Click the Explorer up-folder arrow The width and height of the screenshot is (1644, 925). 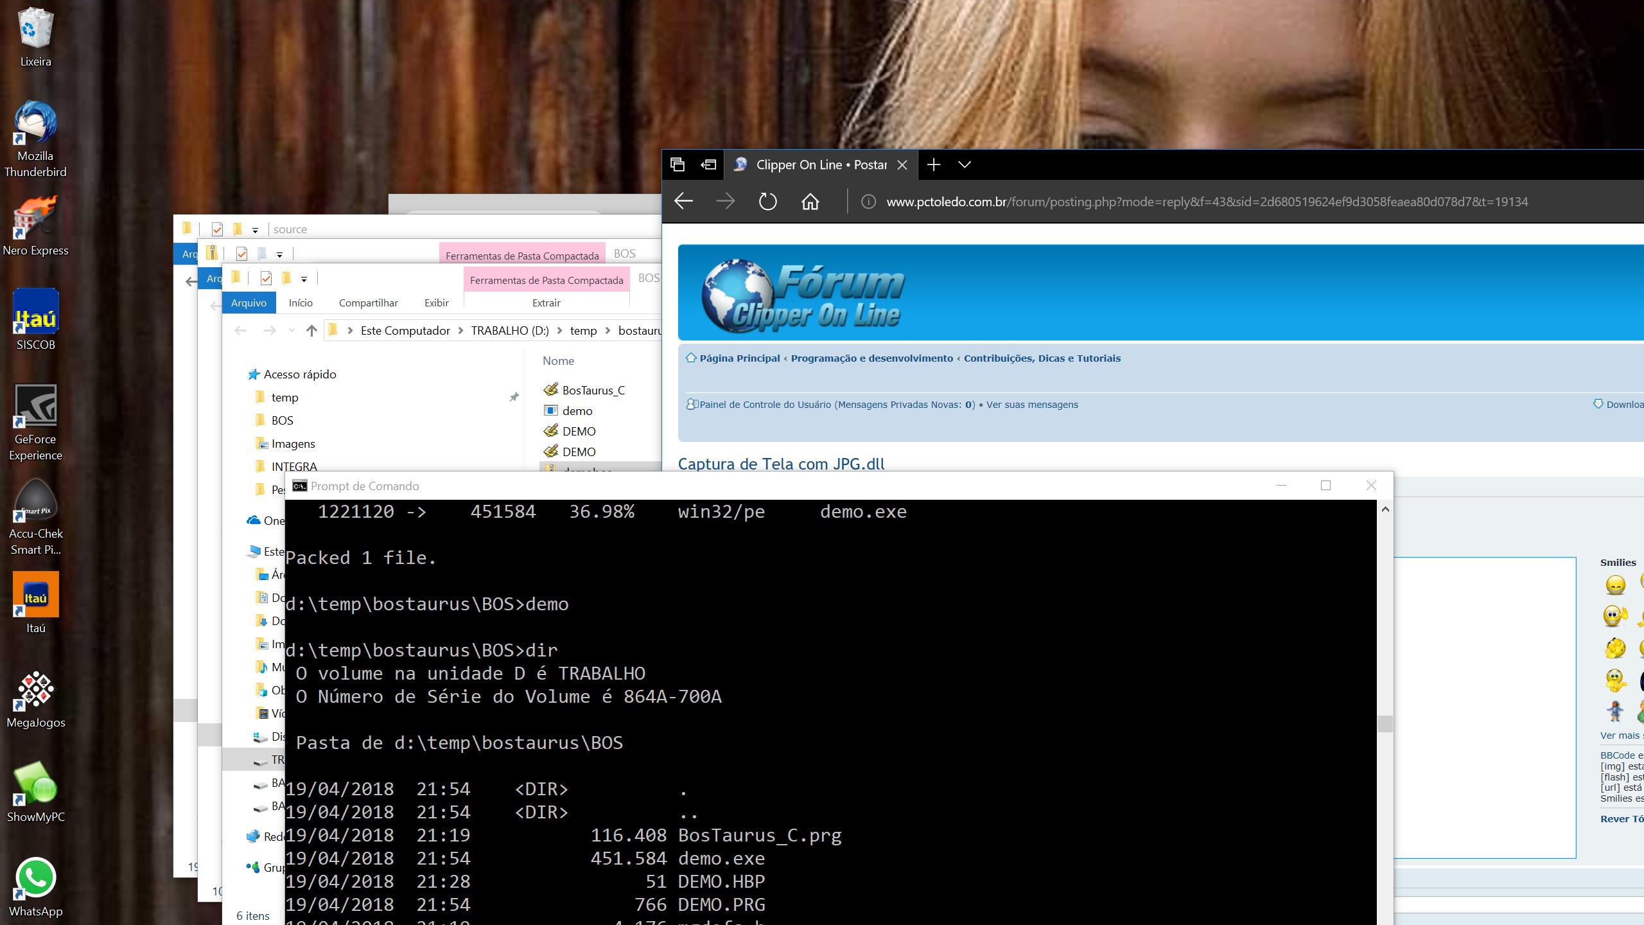coord(311,331)
